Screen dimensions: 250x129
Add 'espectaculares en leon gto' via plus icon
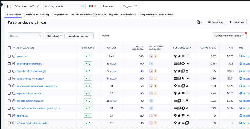click(14, 71)
